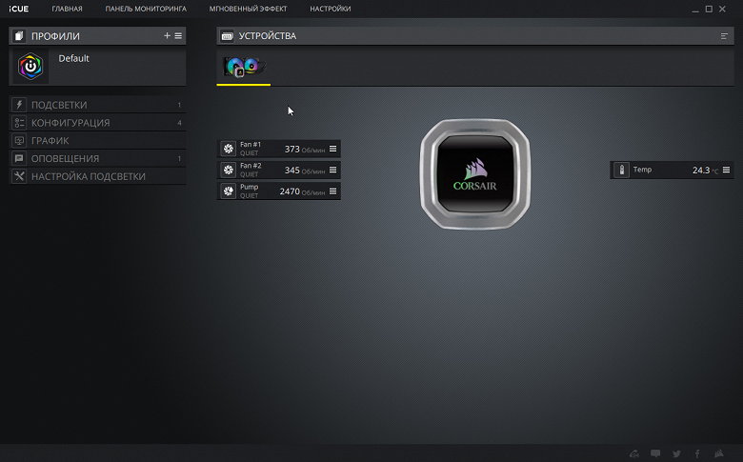743x462 pixels.
Task: Open Facebook link in footer
Action: click(x=697, y=453)
